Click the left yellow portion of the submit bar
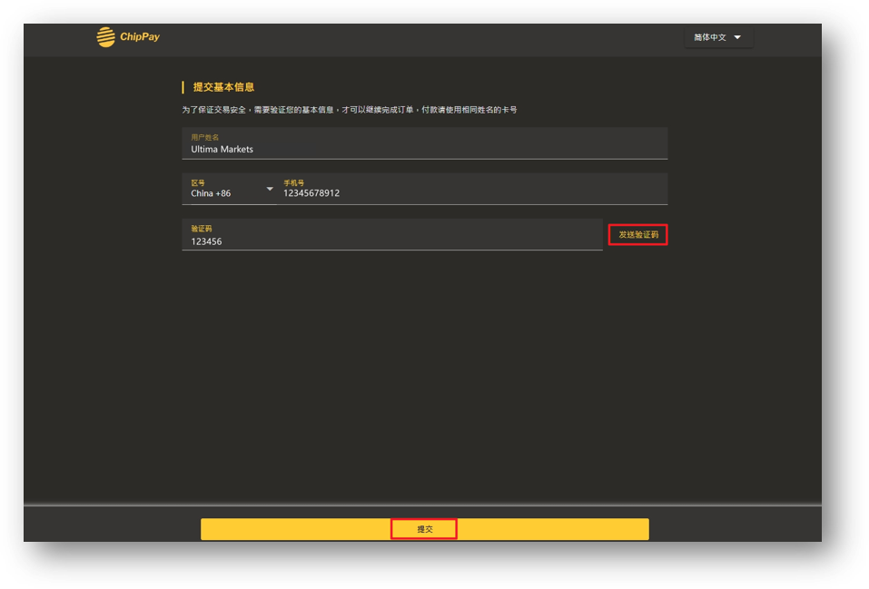The image size is (869, 589). (295, 529)
